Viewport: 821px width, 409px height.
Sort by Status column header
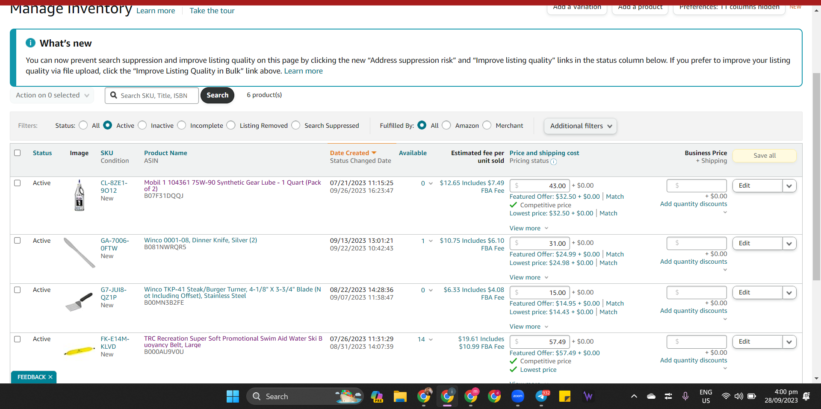[x=42, y=153]
